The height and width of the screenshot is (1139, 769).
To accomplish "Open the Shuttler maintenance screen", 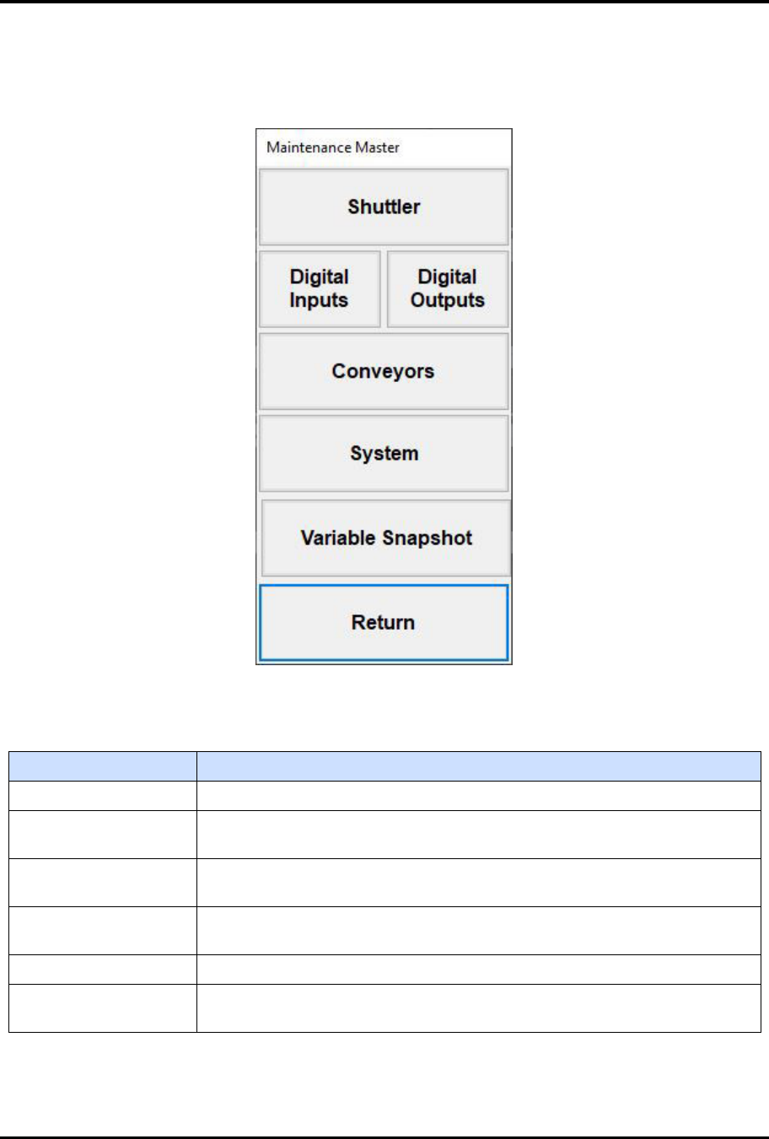I will pos(384,207).
